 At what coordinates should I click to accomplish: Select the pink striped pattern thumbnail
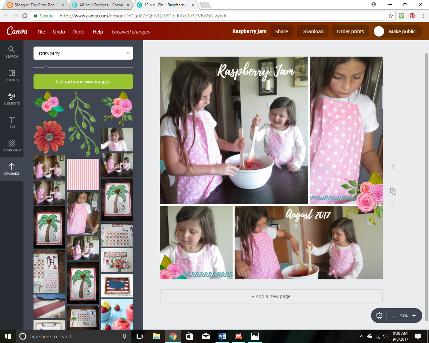pos(83,174)
